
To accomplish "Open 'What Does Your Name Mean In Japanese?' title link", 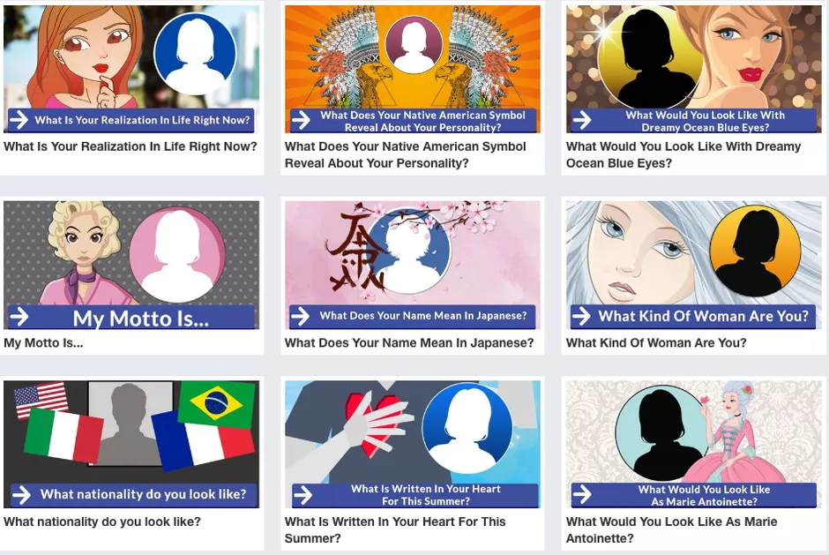I will coord(409,343).
